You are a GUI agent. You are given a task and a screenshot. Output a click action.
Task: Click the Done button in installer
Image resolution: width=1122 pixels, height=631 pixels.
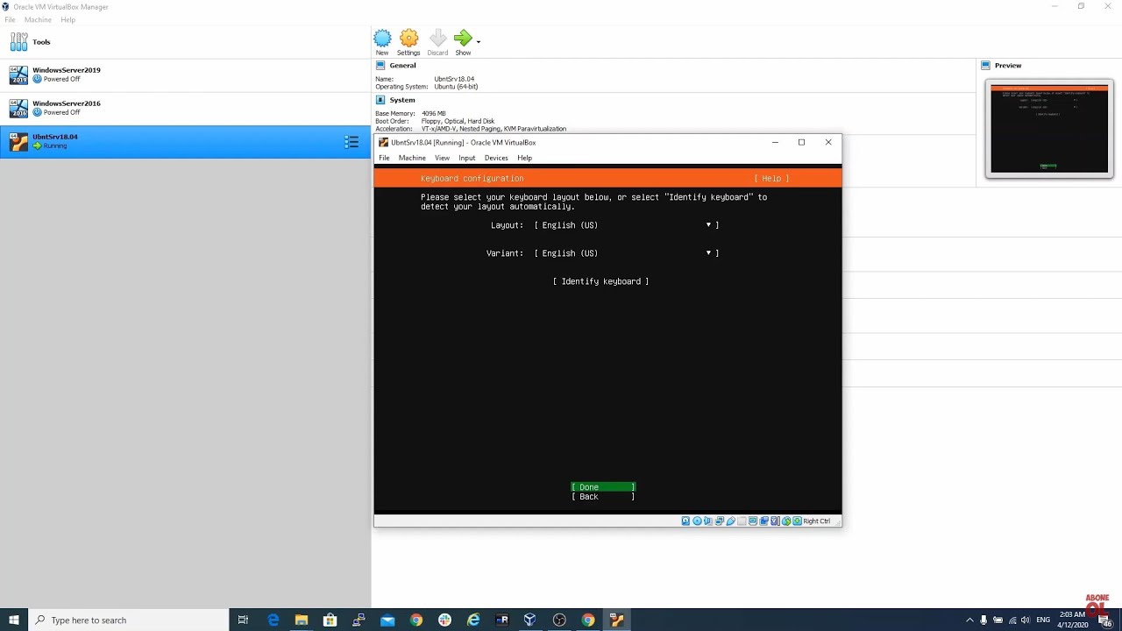click(x=603, y=487)
